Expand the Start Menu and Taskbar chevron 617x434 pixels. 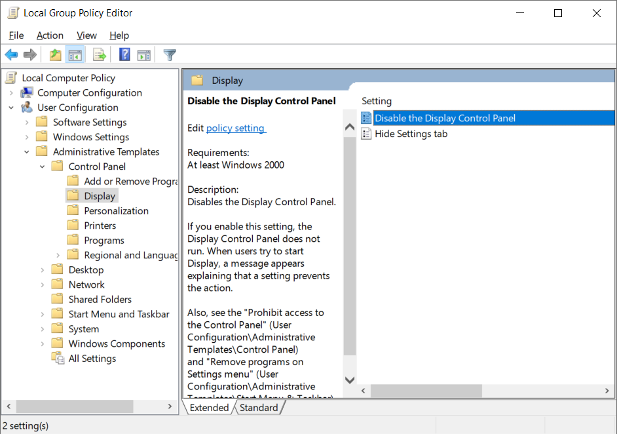pos(42,314)
